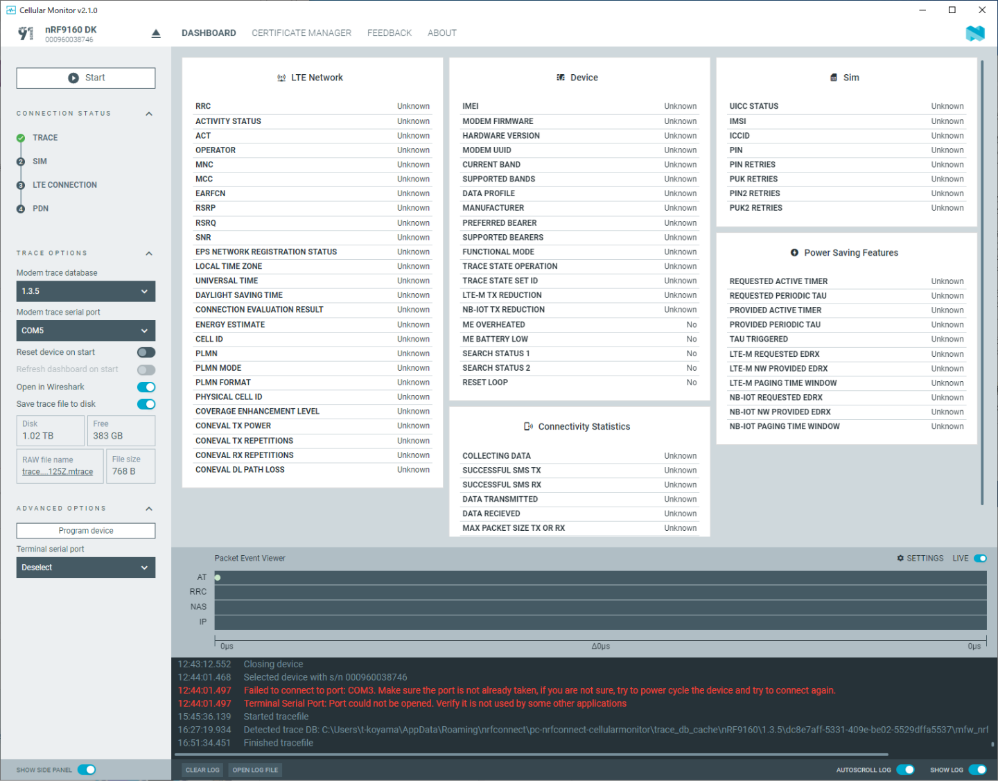Click the green TRACE status check icon
Viewport: 998px width, 781px height.
point(21,138)
